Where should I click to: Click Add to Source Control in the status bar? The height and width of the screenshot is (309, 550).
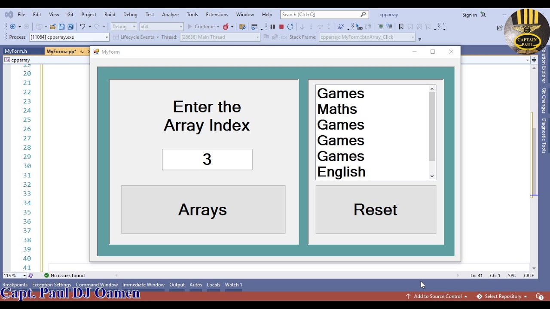437,297
